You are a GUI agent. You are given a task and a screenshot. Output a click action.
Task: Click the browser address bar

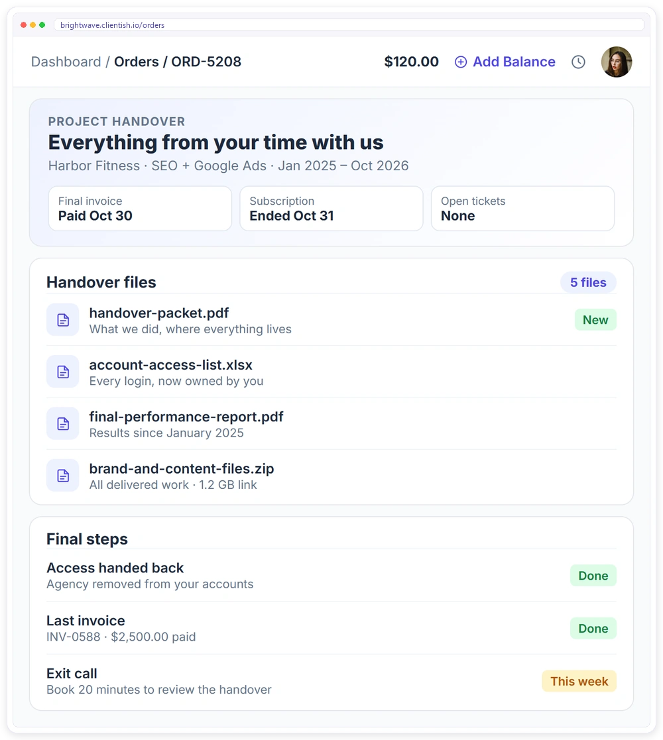(x=349, y=25)
